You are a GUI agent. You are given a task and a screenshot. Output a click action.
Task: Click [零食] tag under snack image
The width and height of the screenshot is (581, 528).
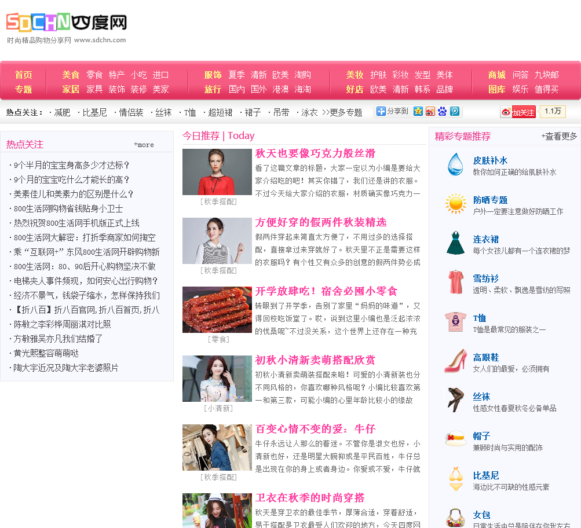[218, 339]
